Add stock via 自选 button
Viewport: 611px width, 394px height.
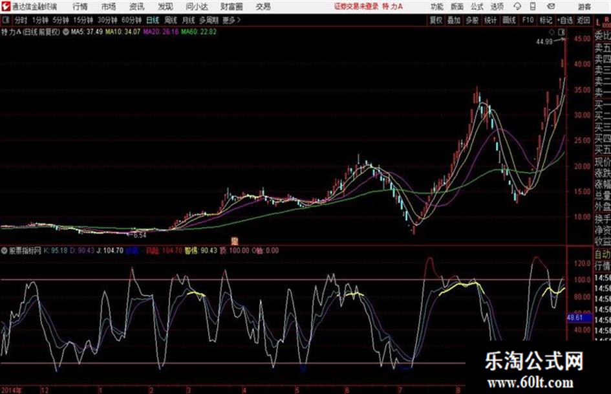(x=565, y=20)
